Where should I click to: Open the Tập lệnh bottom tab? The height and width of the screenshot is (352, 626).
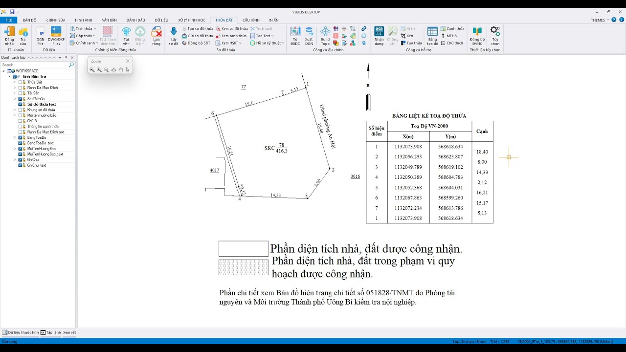tap(51, 332)
